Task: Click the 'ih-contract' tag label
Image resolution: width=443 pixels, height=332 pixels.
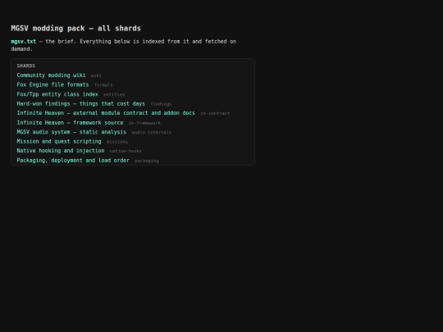Action: coord(215,113)
